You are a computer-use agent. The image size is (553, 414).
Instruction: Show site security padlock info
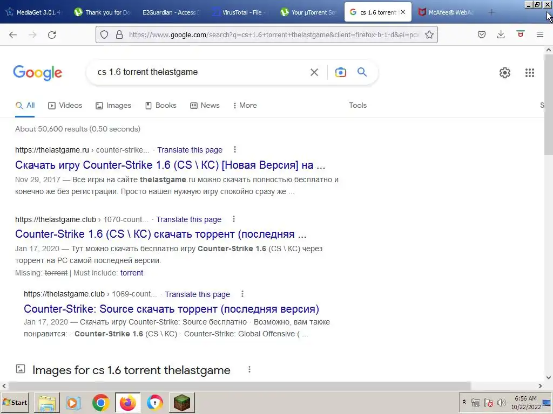[119, 34]
